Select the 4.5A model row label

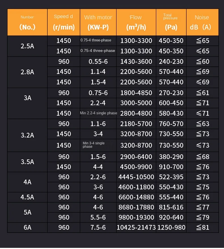27,197
